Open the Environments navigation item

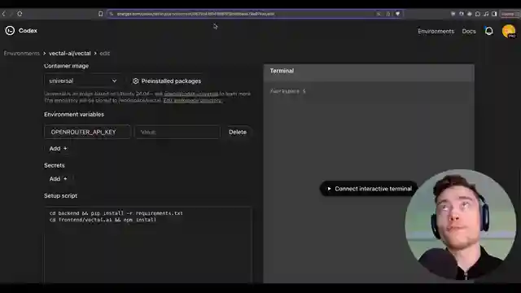pos(436,31)
